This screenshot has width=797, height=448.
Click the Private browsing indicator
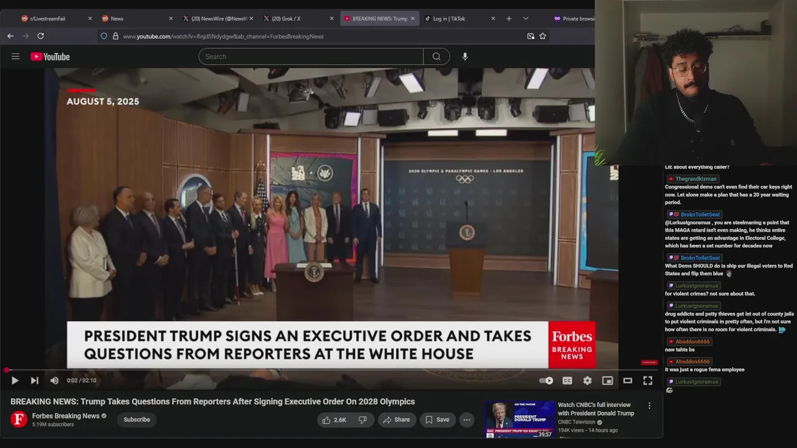(x=573, y=19)
